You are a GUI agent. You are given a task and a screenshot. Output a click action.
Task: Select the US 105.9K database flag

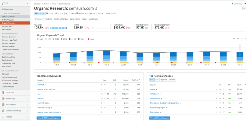click(x=39, y=13)
